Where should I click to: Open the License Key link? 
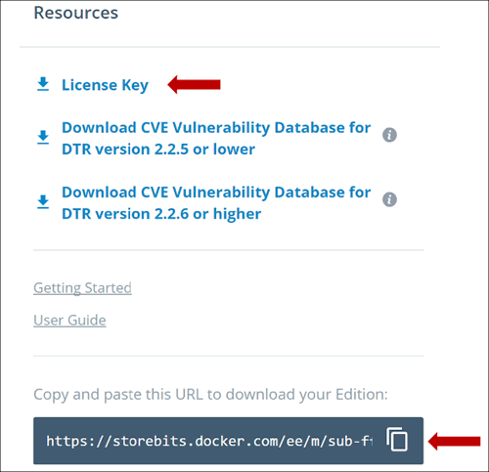105,85
